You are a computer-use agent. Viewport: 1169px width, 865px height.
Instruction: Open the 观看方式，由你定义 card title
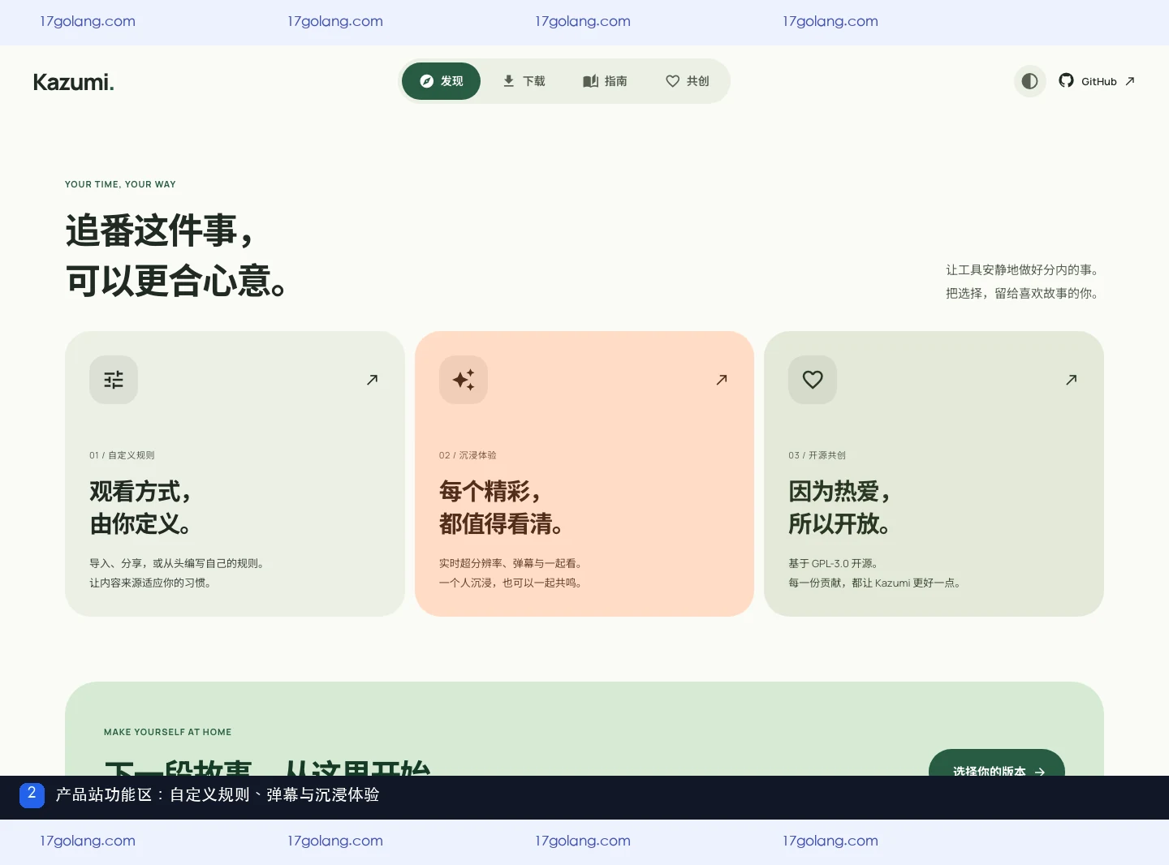[x=141, y=508]
